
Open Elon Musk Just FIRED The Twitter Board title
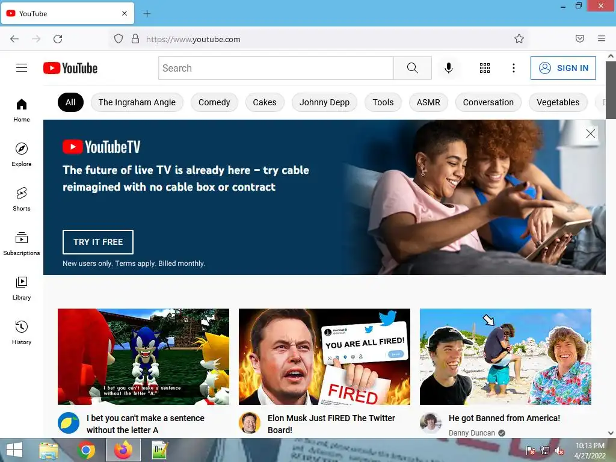tap(331, 424)
